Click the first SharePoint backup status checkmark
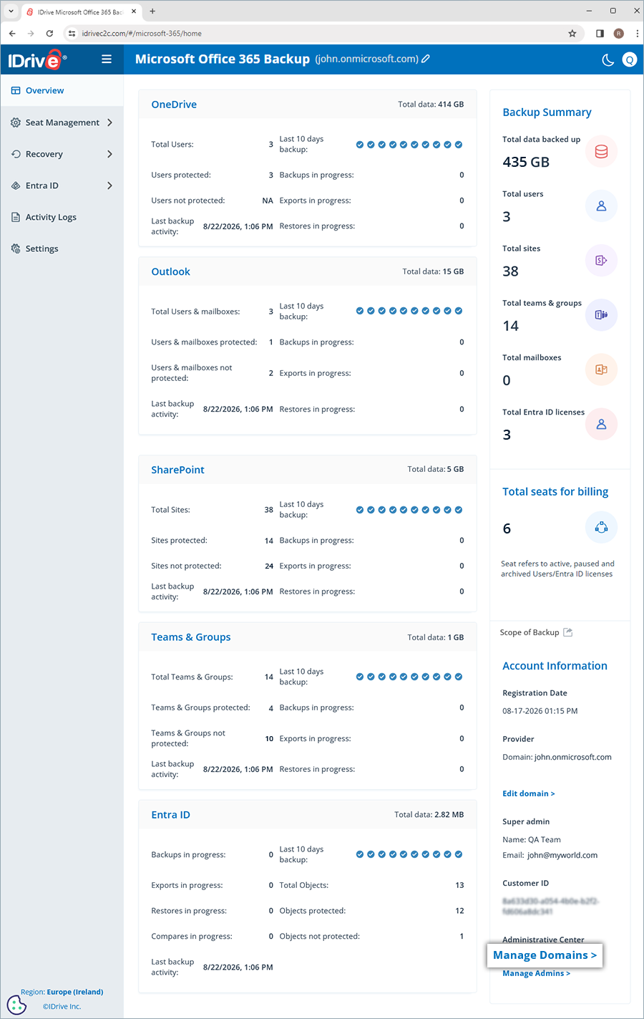644x1019 pixels. 360,510
